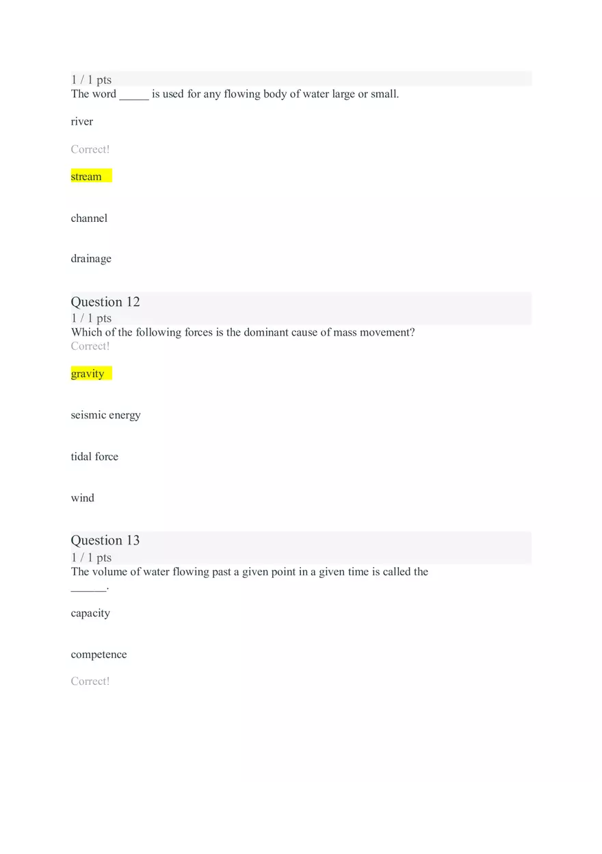This screenshot has width=602, height=854.
Task: Click the mass movement question text
Action: pos(243,333)
